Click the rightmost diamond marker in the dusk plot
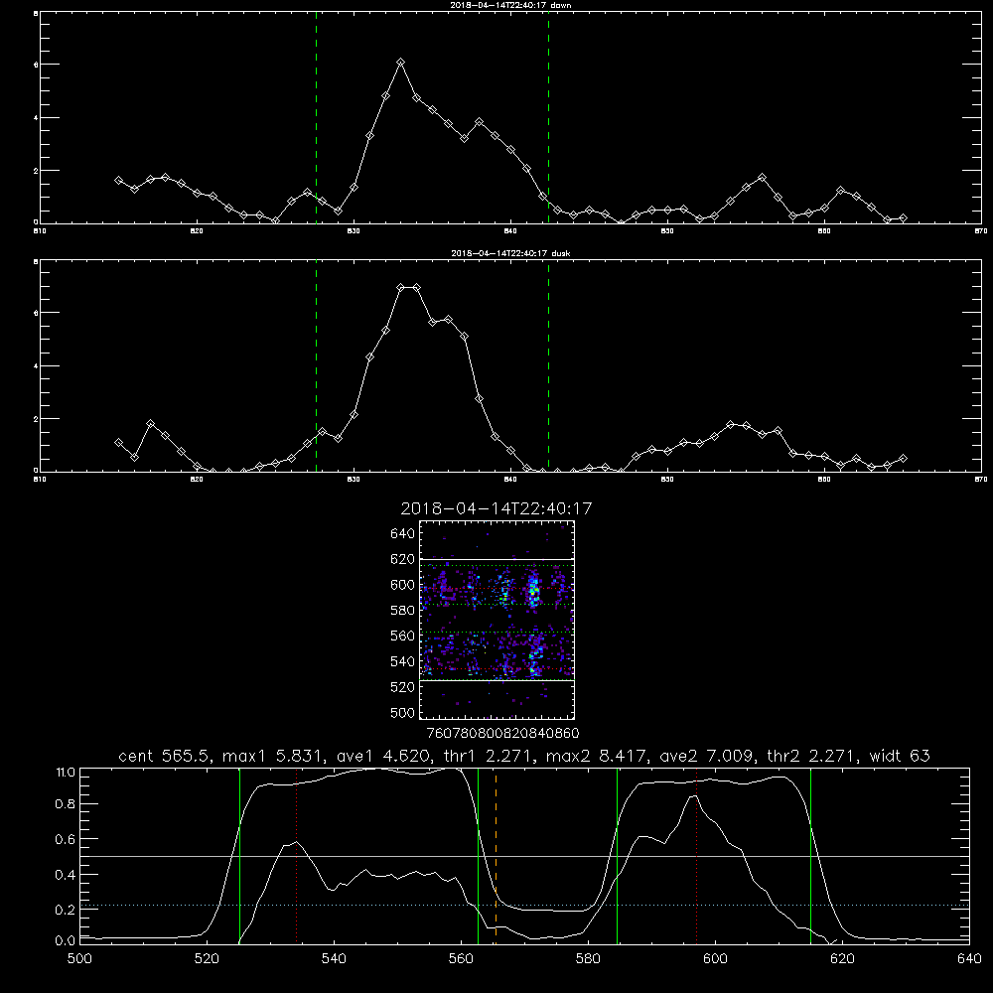The height and width of the screenshot is (993, 993). tap(903, 458)
